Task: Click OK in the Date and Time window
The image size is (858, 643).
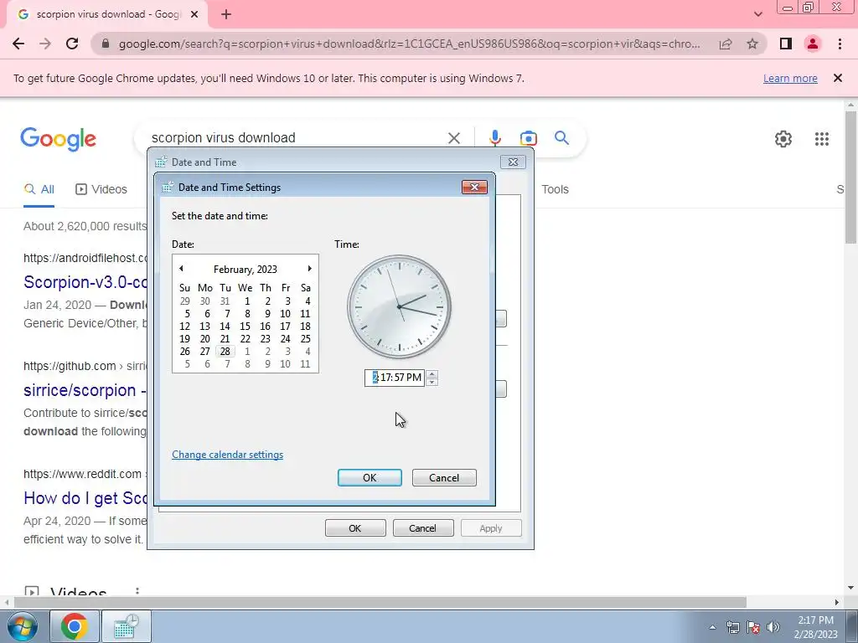Action: (x=355, y=528)
